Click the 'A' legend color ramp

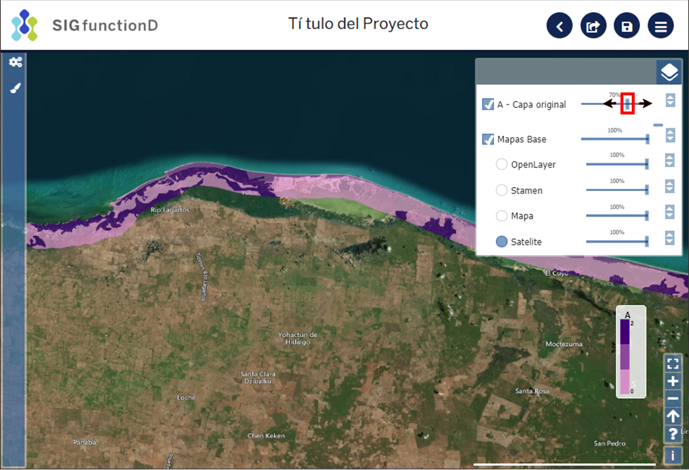click(x=625, y=357)
